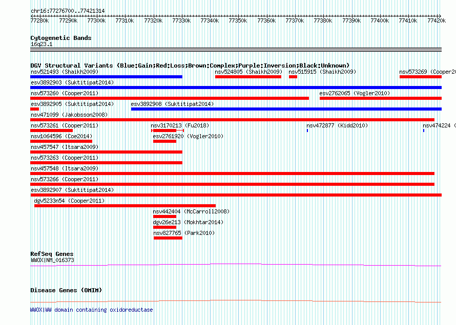Click the esv3892908 (Suktitipat2014) label
This screenshot has height=325, width=456.
coord(172,104)
